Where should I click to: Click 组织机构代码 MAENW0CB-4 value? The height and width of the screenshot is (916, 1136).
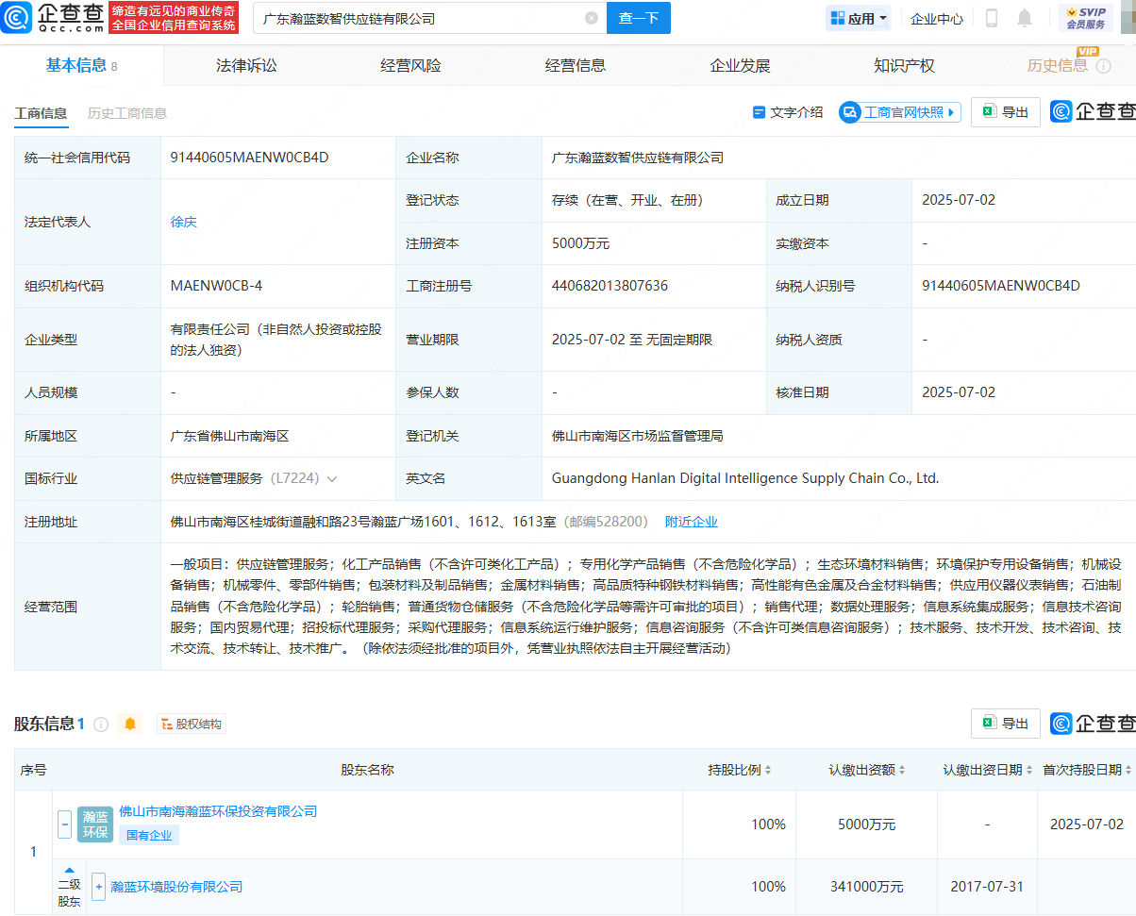click(x=216, y=286)
